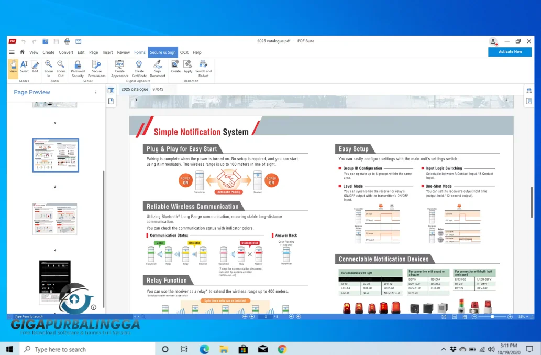Click the document vertical scrollbar
Image resolution: width=541 pixels, height=355 pixels.
click(x=532, y=202)
